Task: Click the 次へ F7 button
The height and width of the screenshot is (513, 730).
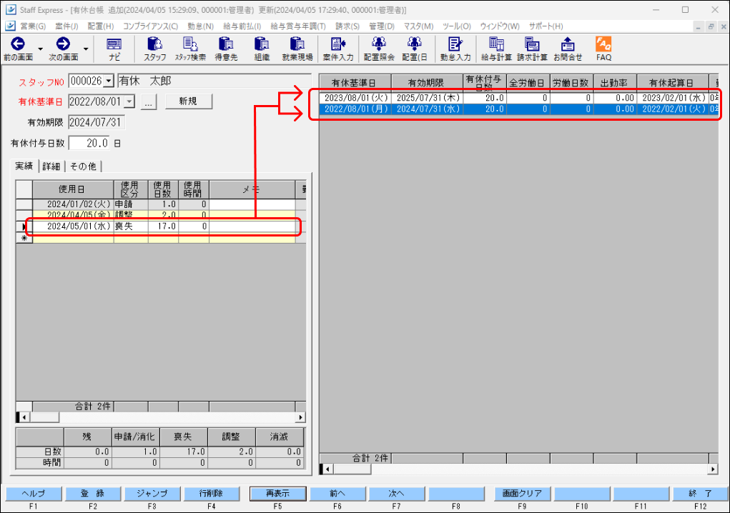Action: [396, 494]
